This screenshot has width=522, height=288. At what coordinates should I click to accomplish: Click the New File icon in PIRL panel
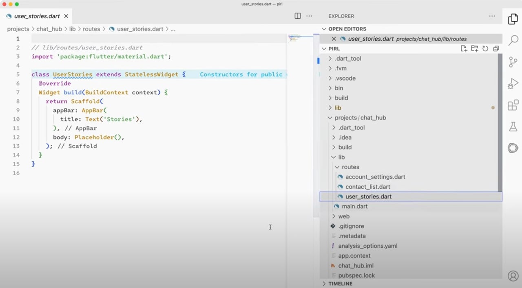pos(464,48)
